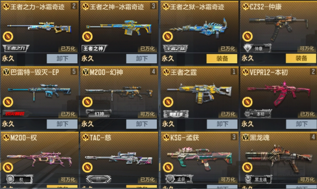Image resolution: width=317 pixels, height=189 pixels.
Task: Unequip the 王者之力-冰霜奇迹 sniper
Action: (x=62, y=59)
